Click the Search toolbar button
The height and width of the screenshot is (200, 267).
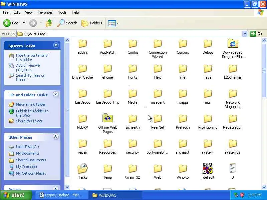[67, 23]
